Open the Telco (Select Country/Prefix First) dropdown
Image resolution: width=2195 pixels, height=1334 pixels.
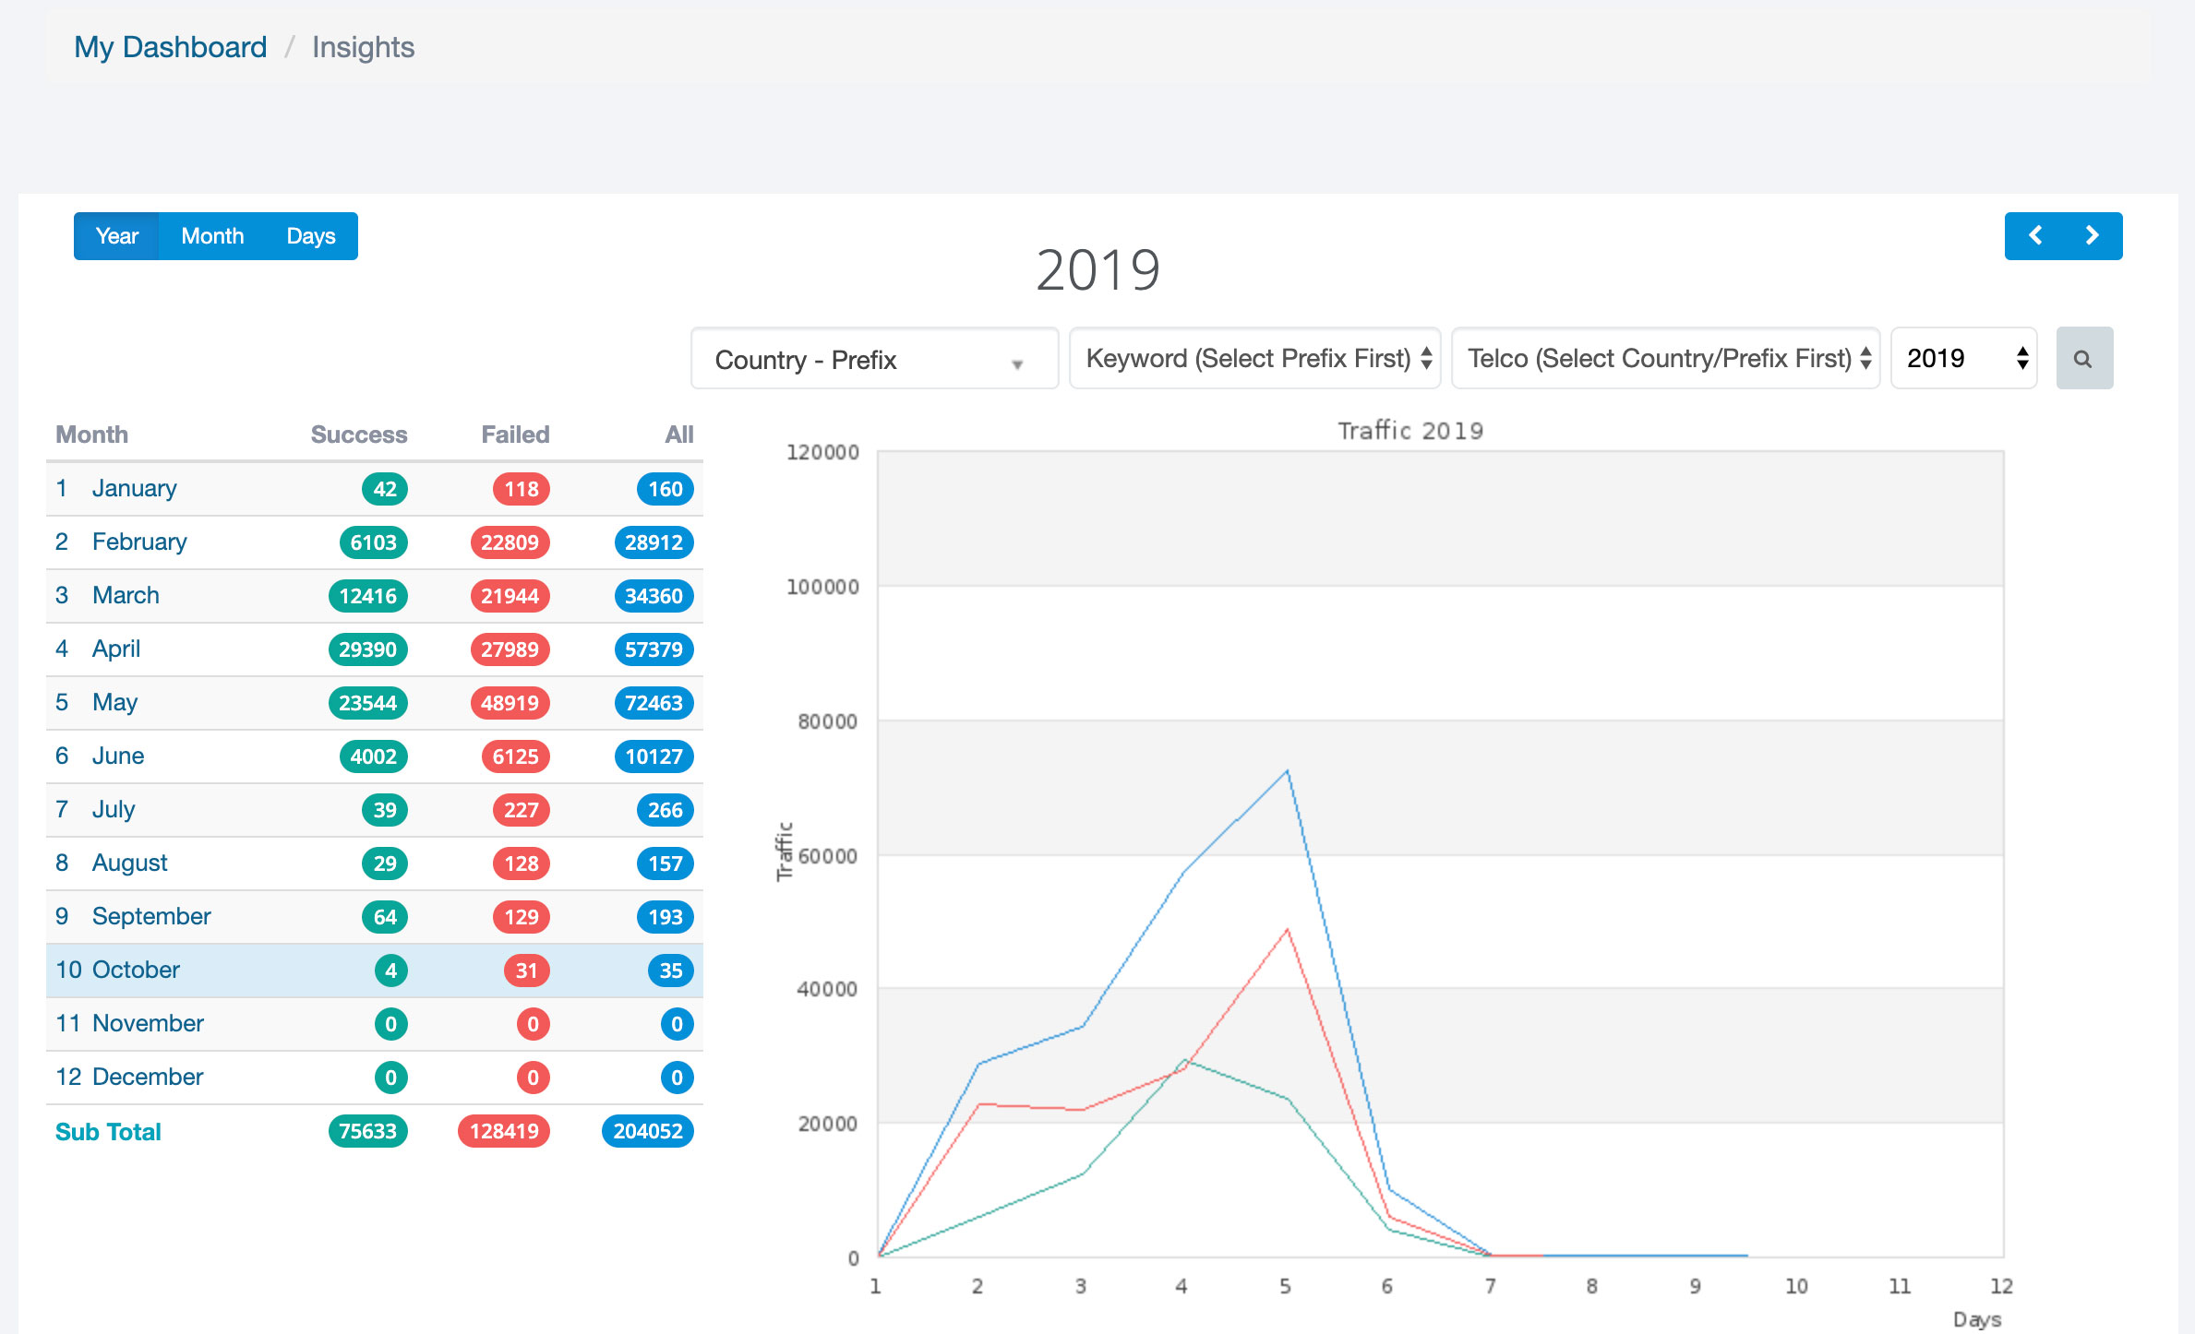[1665, 359]
